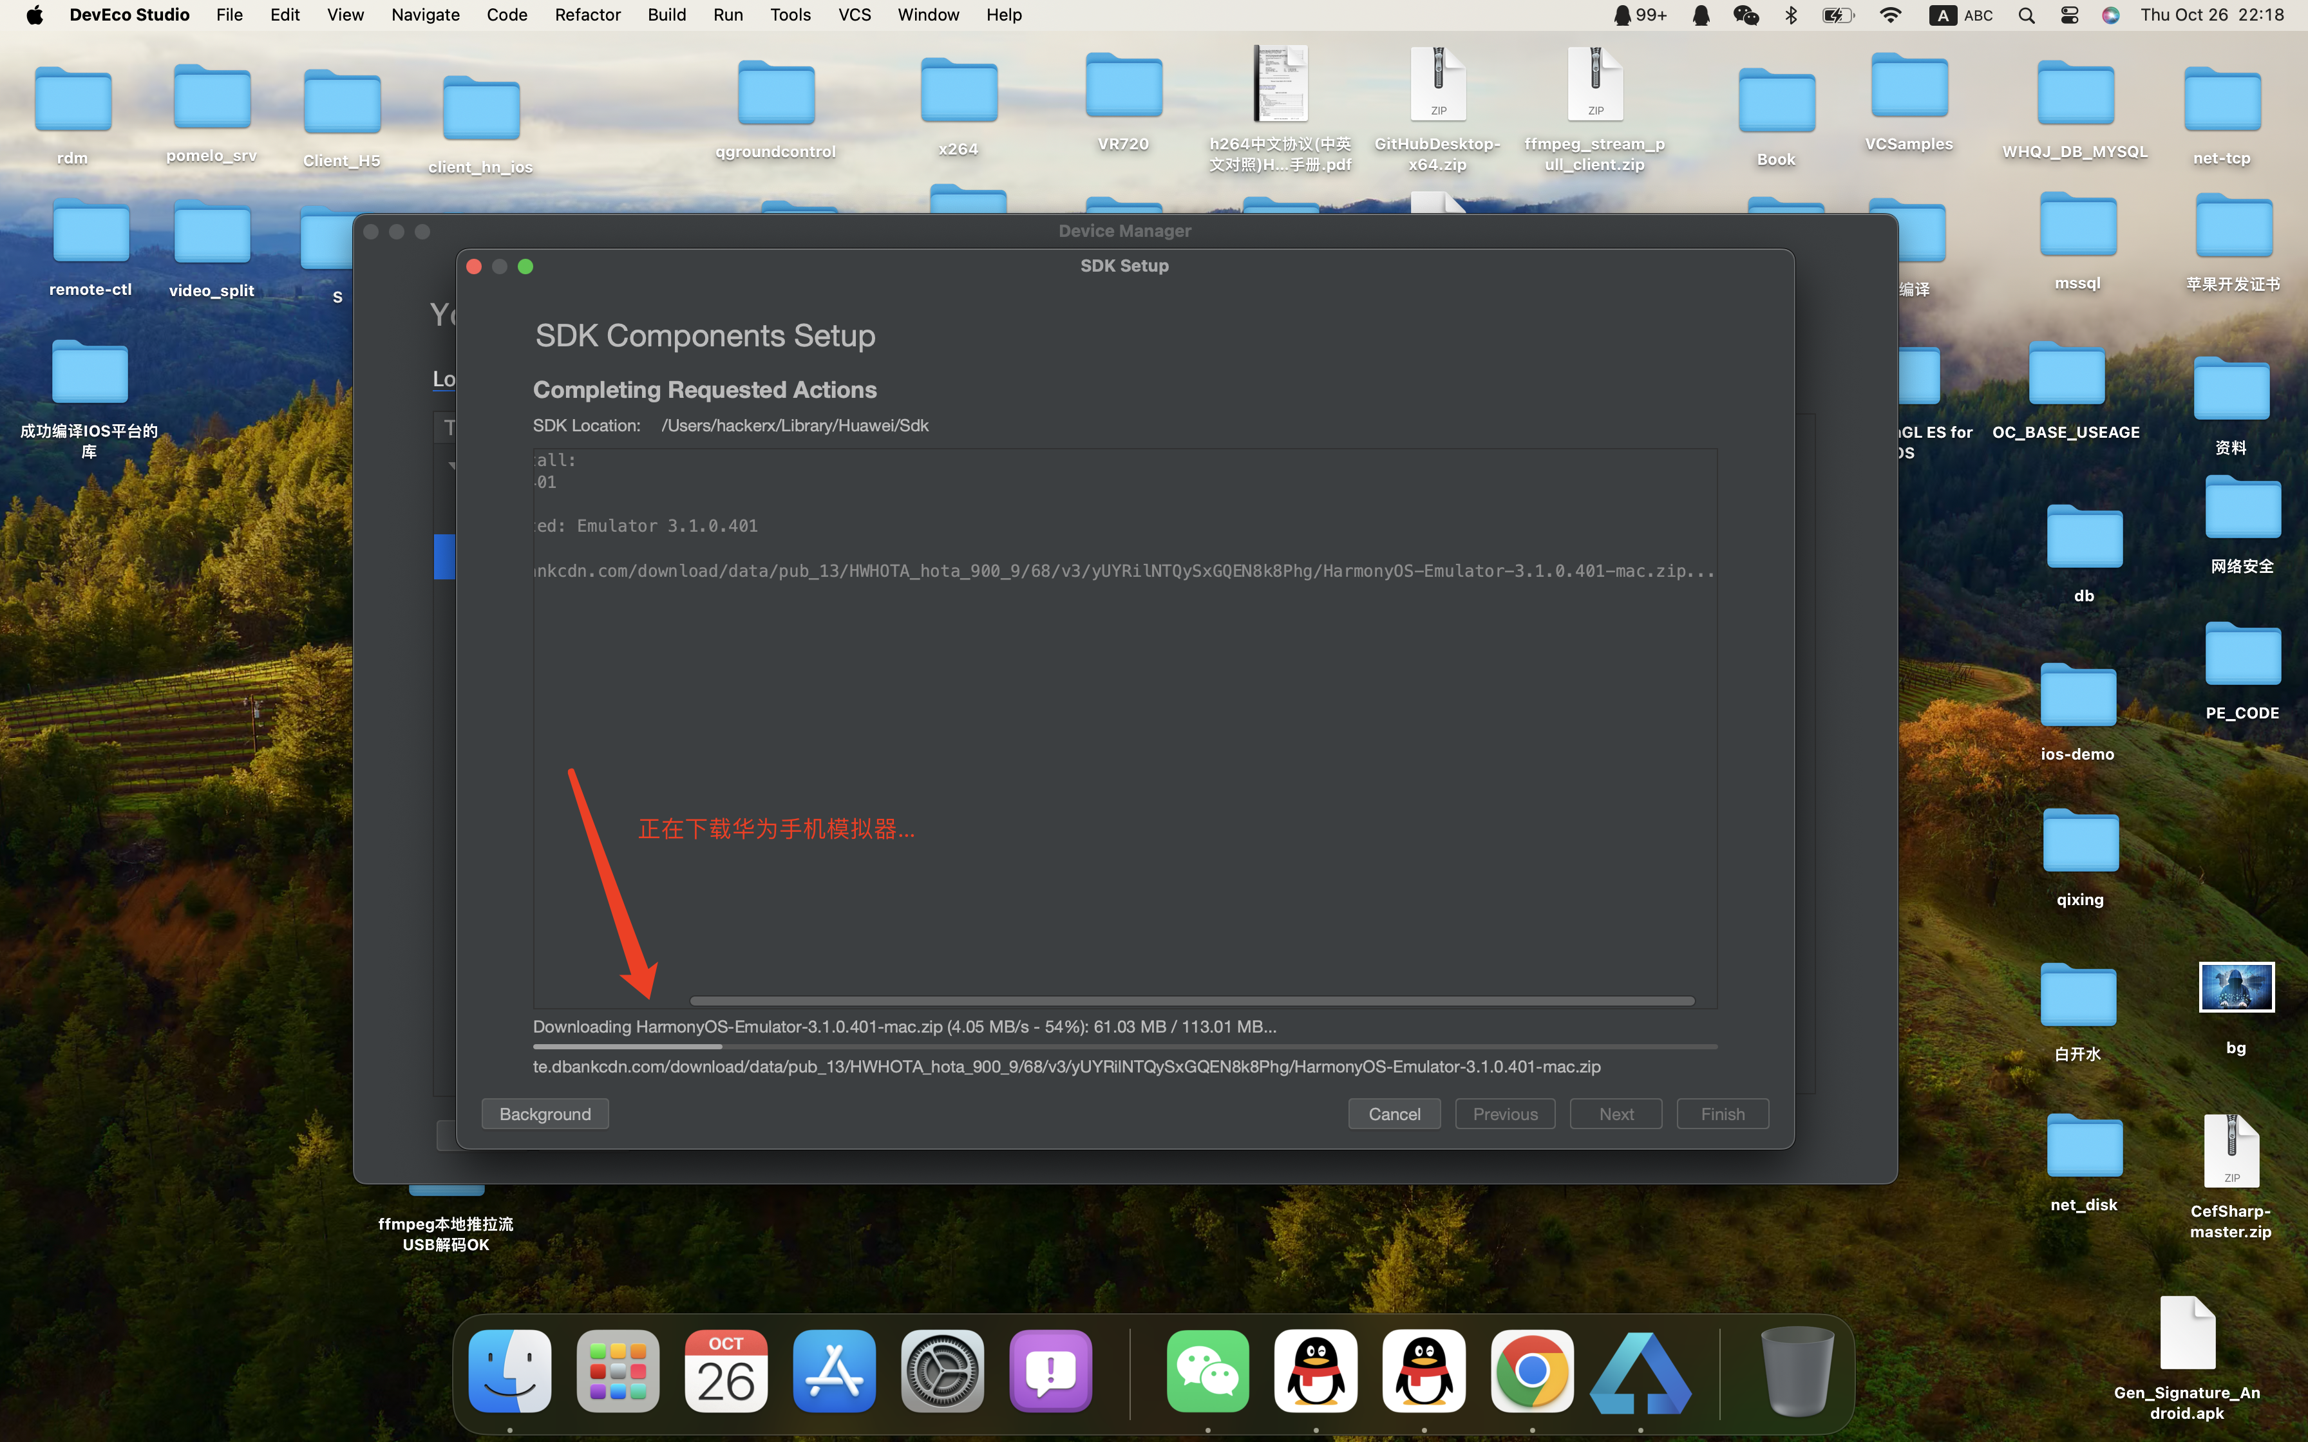The width and height of the screenshot is (2308, 1442).
Task: Click the Cancel button in SDK Setup
Action: pos(1394,1114)
